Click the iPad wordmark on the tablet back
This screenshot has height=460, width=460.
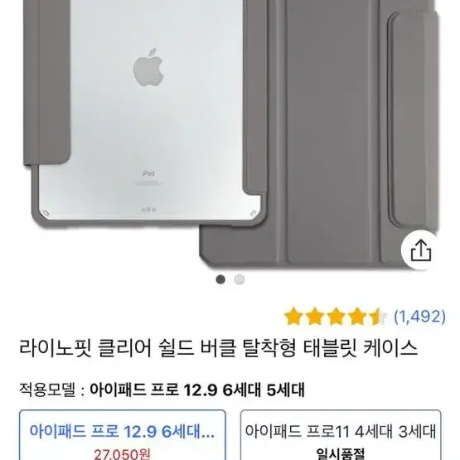click(148, 173)
